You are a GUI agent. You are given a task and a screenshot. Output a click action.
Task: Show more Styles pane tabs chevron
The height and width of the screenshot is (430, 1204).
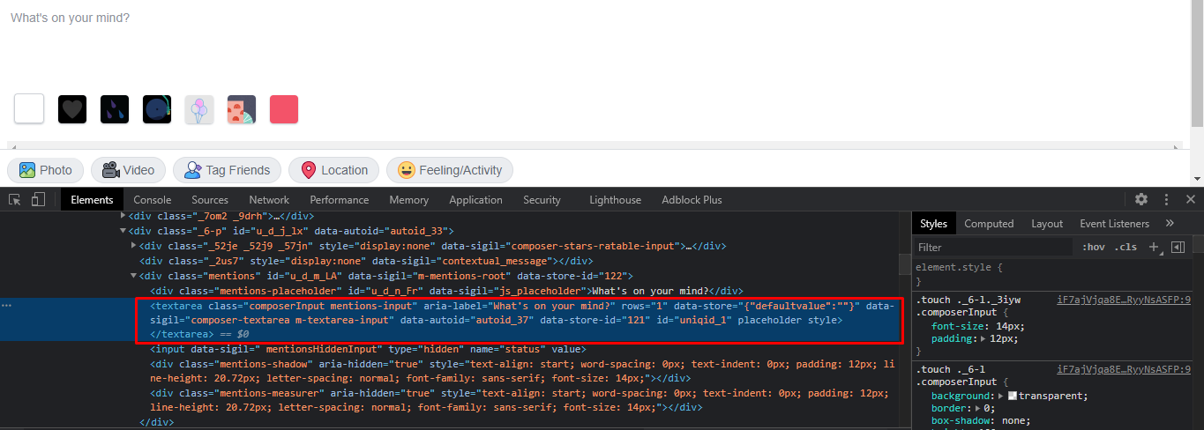[1170, 224]
